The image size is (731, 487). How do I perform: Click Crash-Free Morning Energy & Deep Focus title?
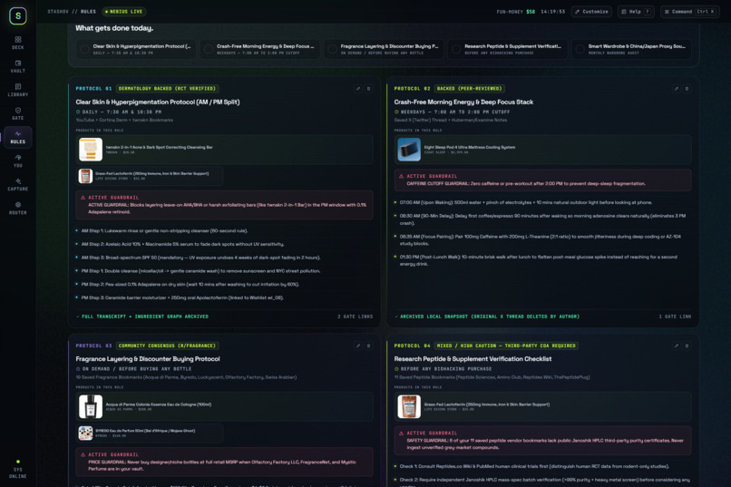463,102
